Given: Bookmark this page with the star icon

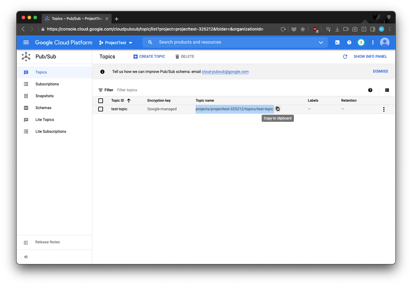Looking at the screenshot, I should click(303, 29).
